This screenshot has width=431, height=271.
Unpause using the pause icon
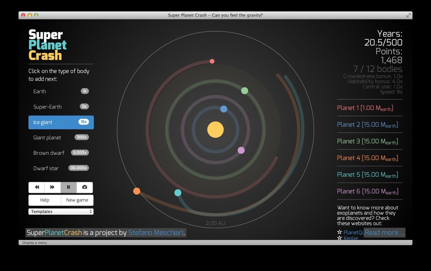pos(69,187)
